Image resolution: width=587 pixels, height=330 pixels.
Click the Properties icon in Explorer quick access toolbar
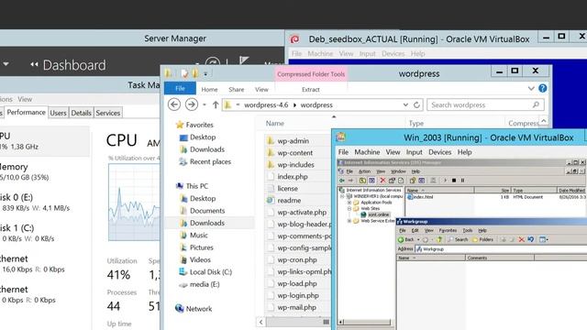tap(184, 73)
